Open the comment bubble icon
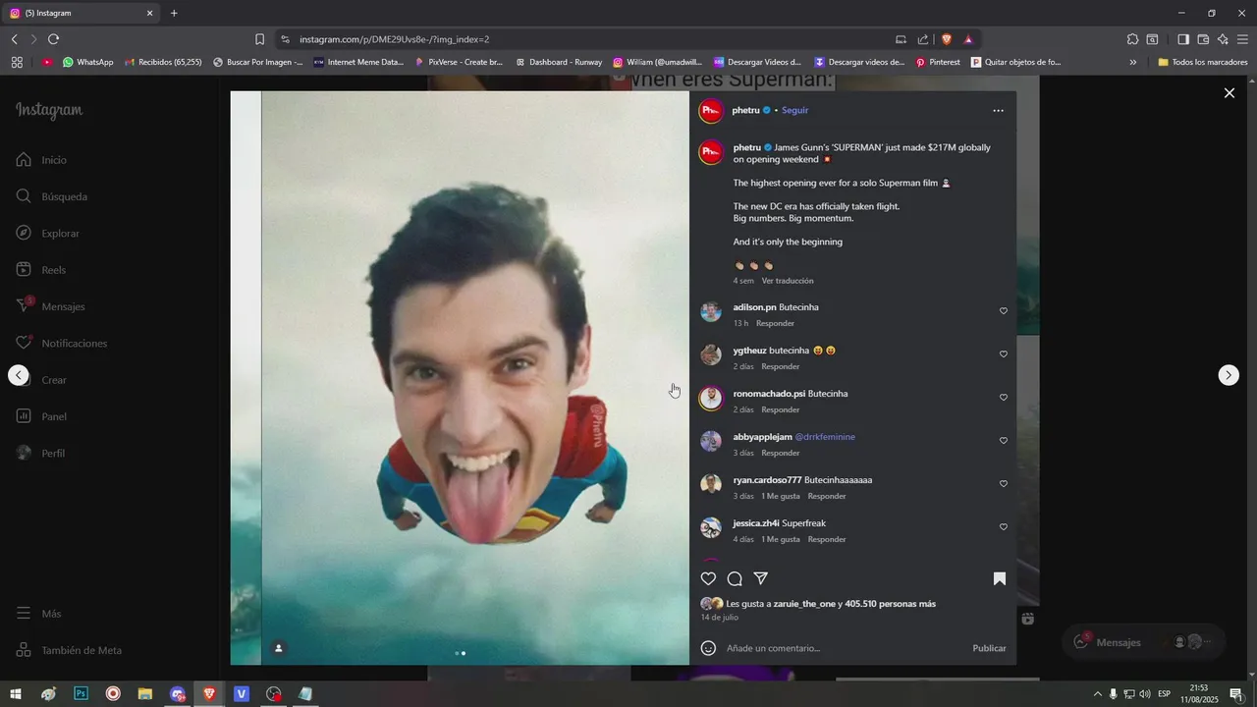The width and height of the screenshot is (1257, 707). click(x=735, y=578)
